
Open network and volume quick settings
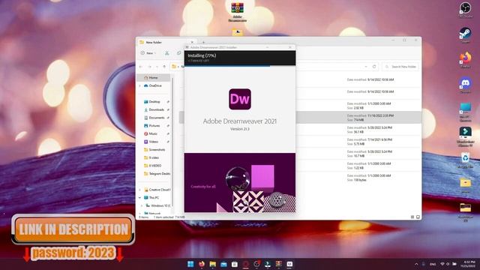tap(448, 264)
